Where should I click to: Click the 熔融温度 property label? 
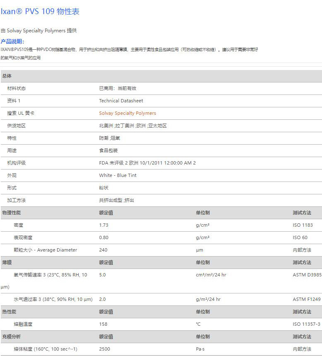coord(23,324)
